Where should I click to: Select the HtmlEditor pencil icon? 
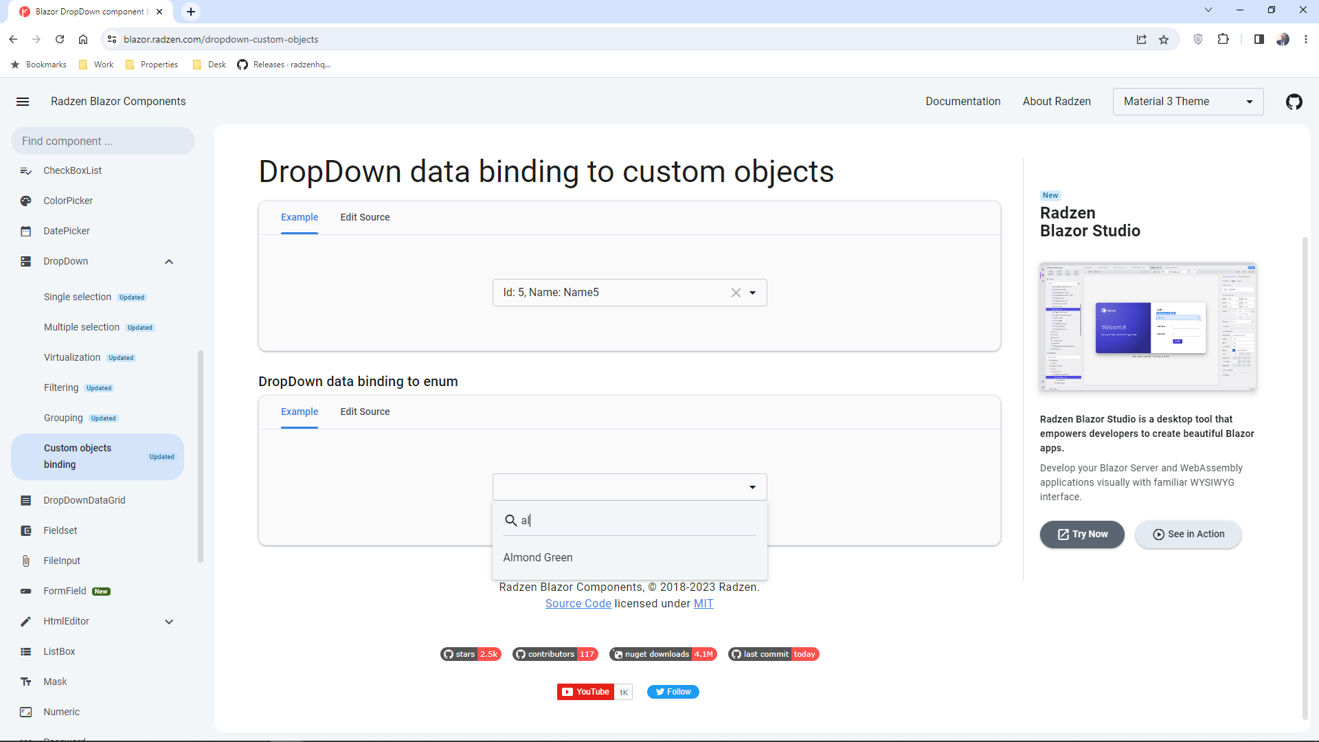25,621
